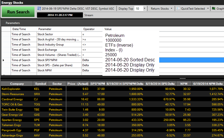Click the 670.97% SPS Delta value
Image resolution: width=224 pixels, height=138 pixels.
pos(169,99)
